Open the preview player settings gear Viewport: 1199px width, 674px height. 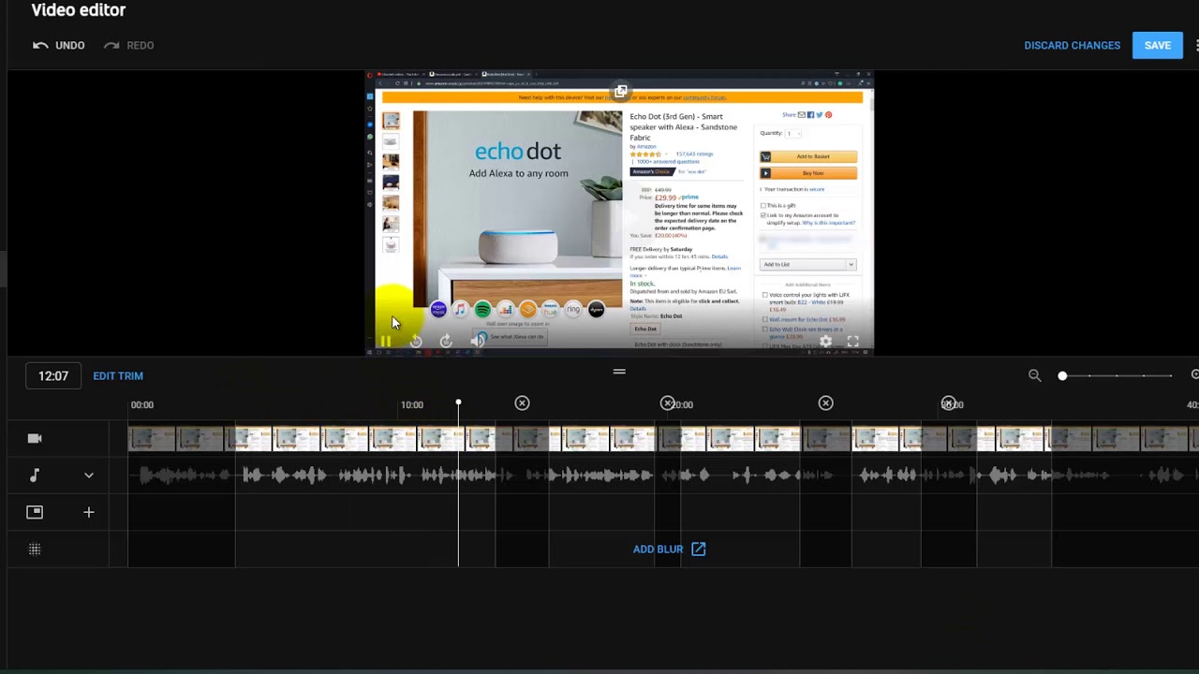(825, 342)
